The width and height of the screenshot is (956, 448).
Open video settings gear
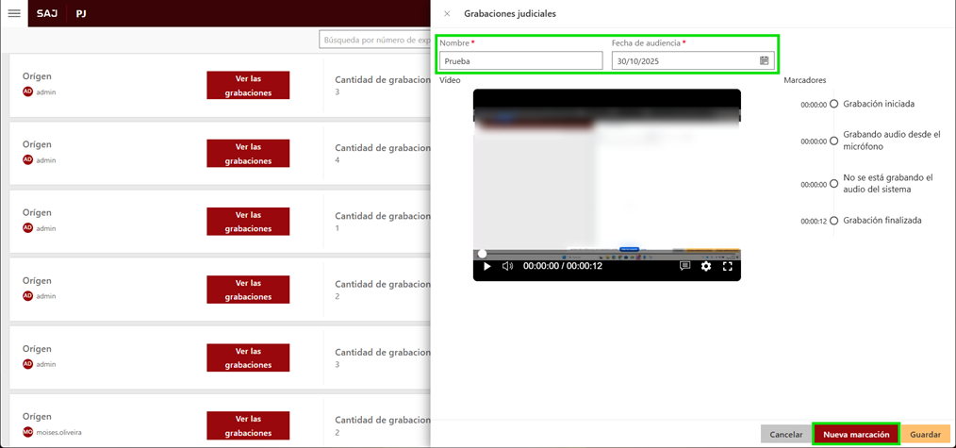coord(706,267)
